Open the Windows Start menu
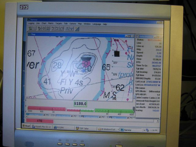 point(26,126)
